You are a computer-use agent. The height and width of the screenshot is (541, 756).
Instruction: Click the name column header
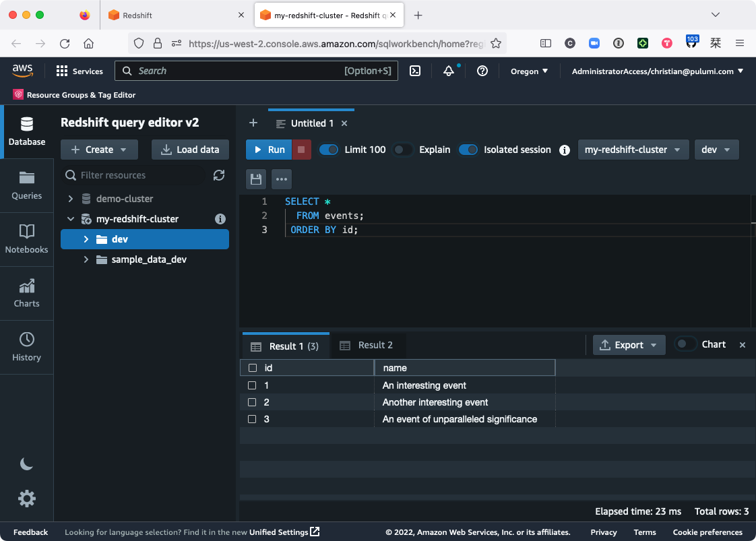[465, 368]
